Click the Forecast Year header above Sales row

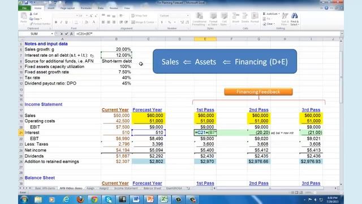click(x=147, y=110)
